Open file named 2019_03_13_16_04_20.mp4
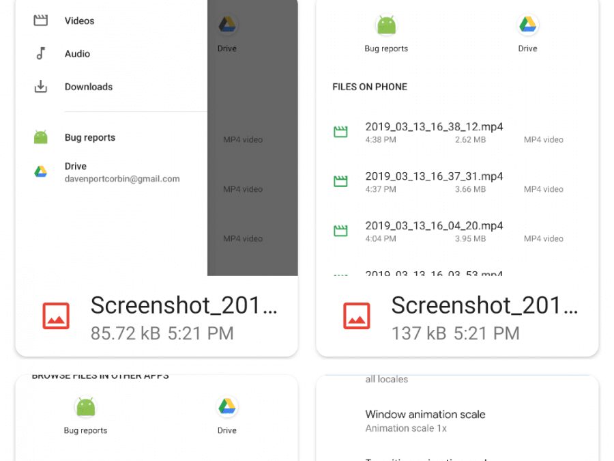The height and width of the screenshot is (461, 614). coord(434,225)
